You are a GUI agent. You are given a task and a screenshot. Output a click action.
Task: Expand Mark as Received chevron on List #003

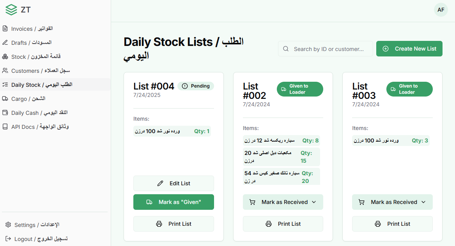423,202
